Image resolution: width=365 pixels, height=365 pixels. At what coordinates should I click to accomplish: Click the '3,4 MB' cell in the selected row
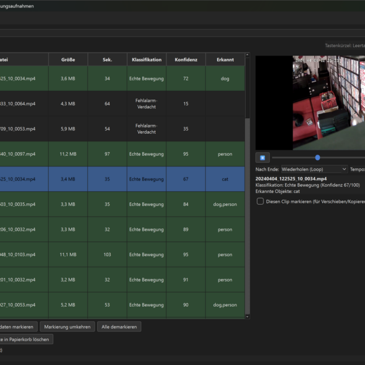point(68,179)
